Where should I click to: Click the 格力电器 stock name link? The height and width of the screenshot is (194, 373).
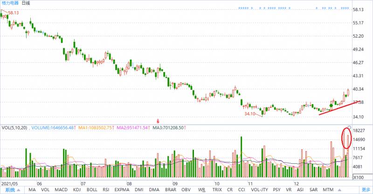(10, 3)
